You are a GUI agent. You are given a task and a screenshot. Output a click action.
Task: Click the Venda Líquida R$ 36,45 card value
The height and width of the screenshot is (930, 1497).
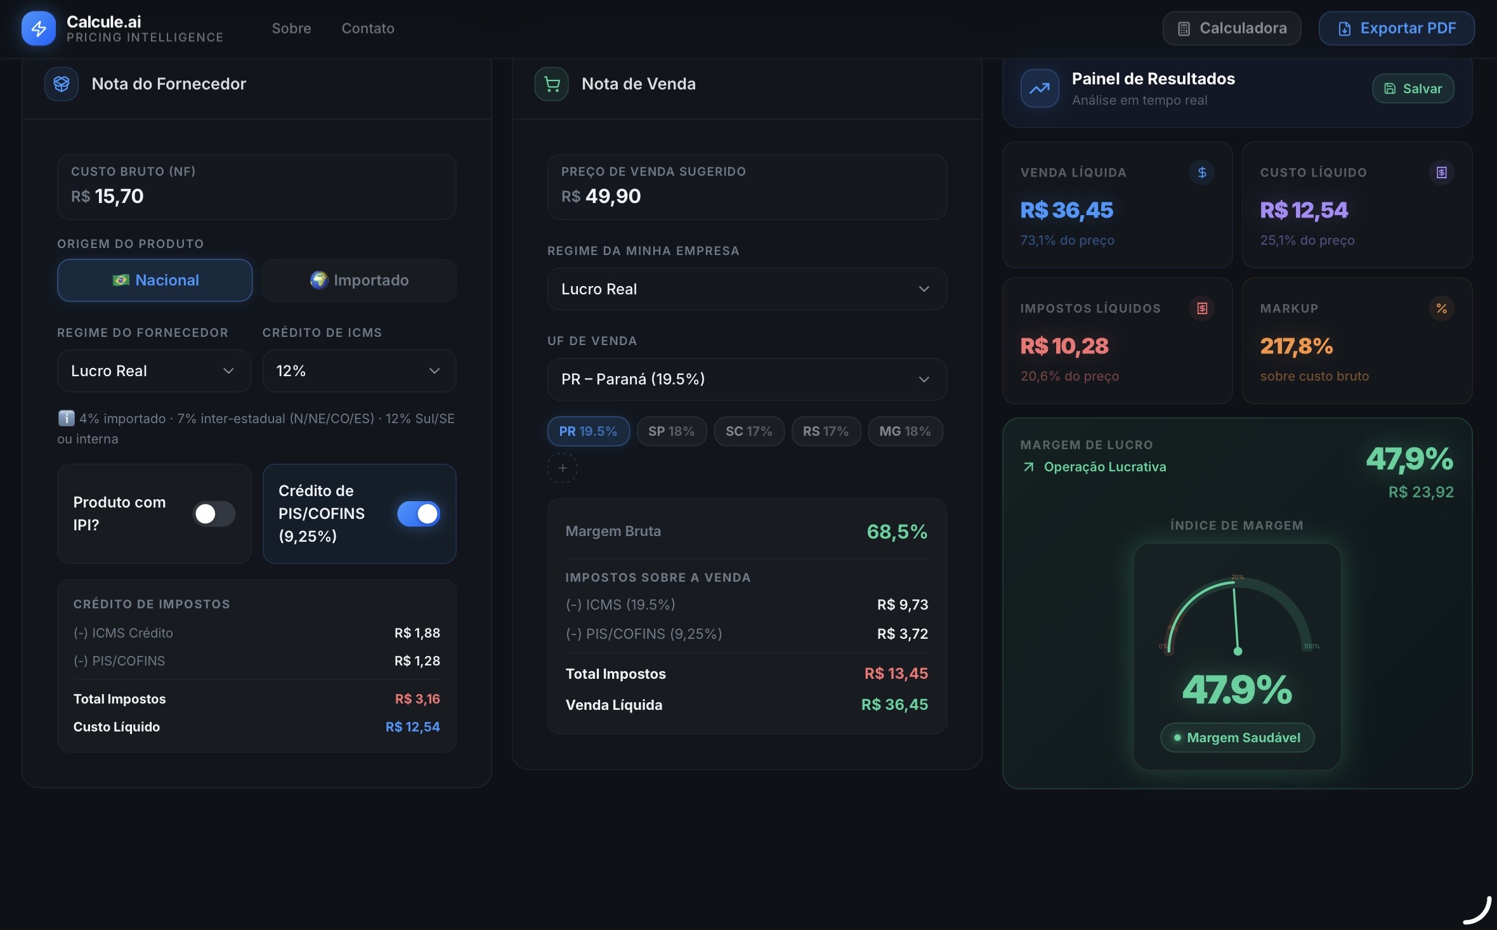click(x=1067, y=210)
